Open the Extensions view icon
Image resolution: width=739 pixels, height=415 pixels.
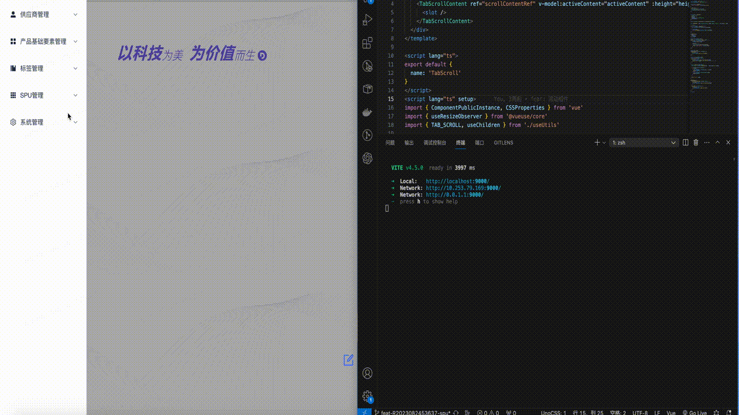(367, 43)
